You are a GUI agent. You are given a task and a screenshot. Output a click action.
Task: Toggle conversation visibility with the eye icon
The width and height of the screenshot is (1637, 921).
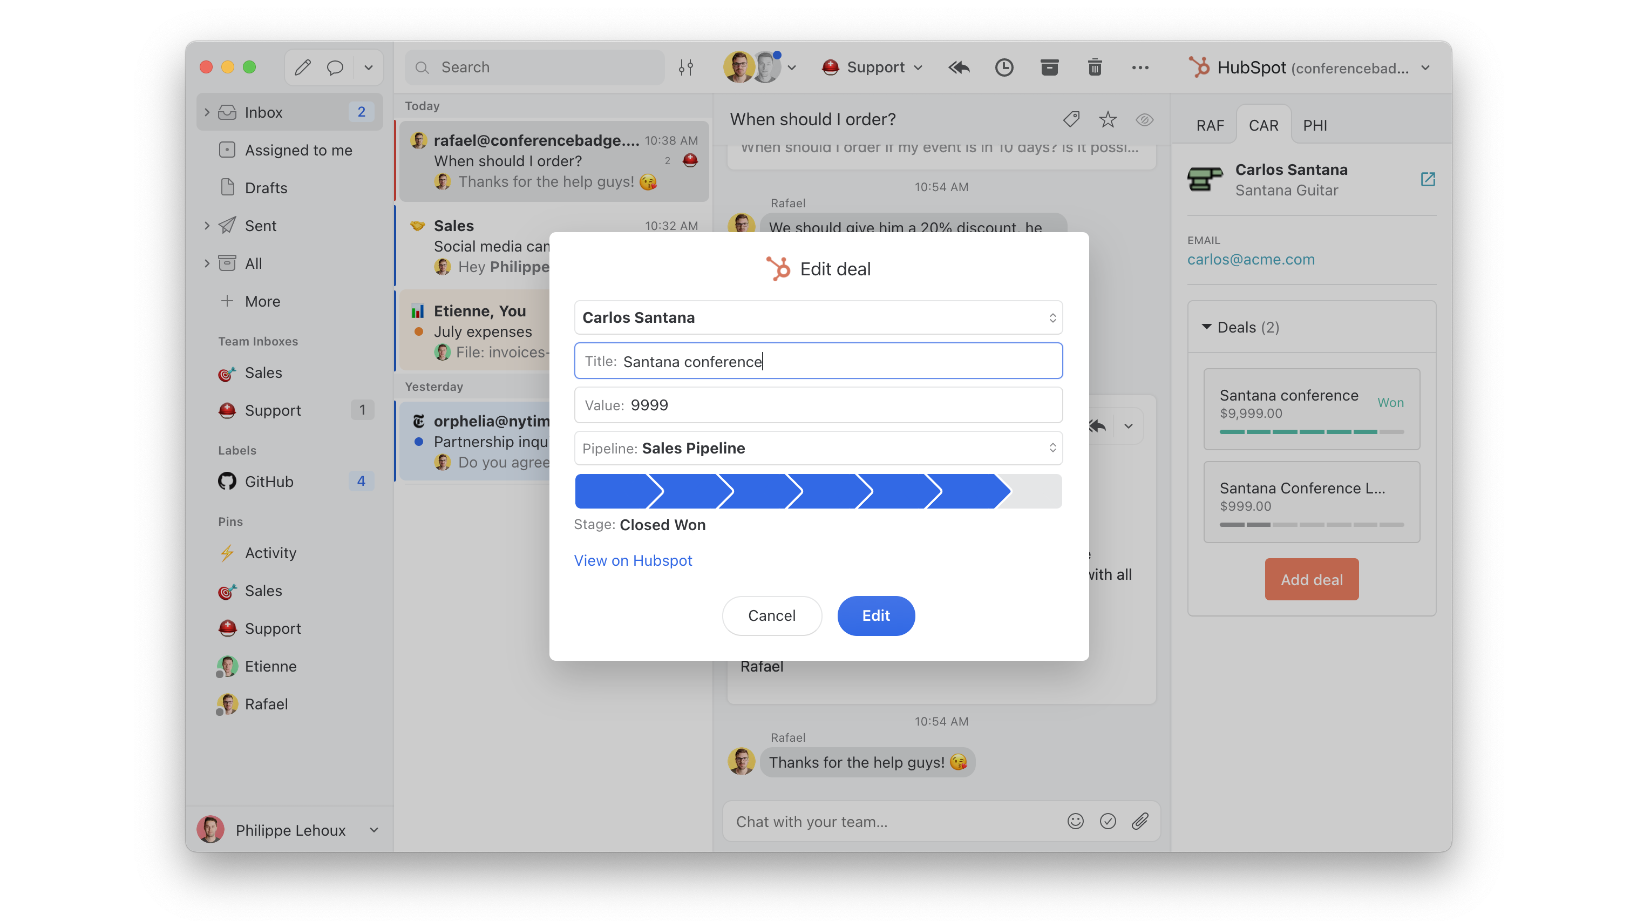point(1145,119)
